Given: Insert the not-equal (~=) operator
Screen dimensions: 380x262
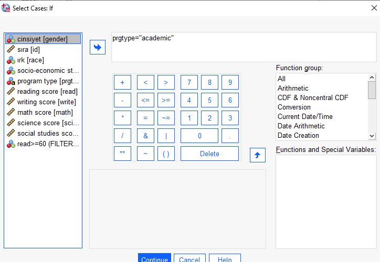Looking at the screenshot, I should (166, 118).
